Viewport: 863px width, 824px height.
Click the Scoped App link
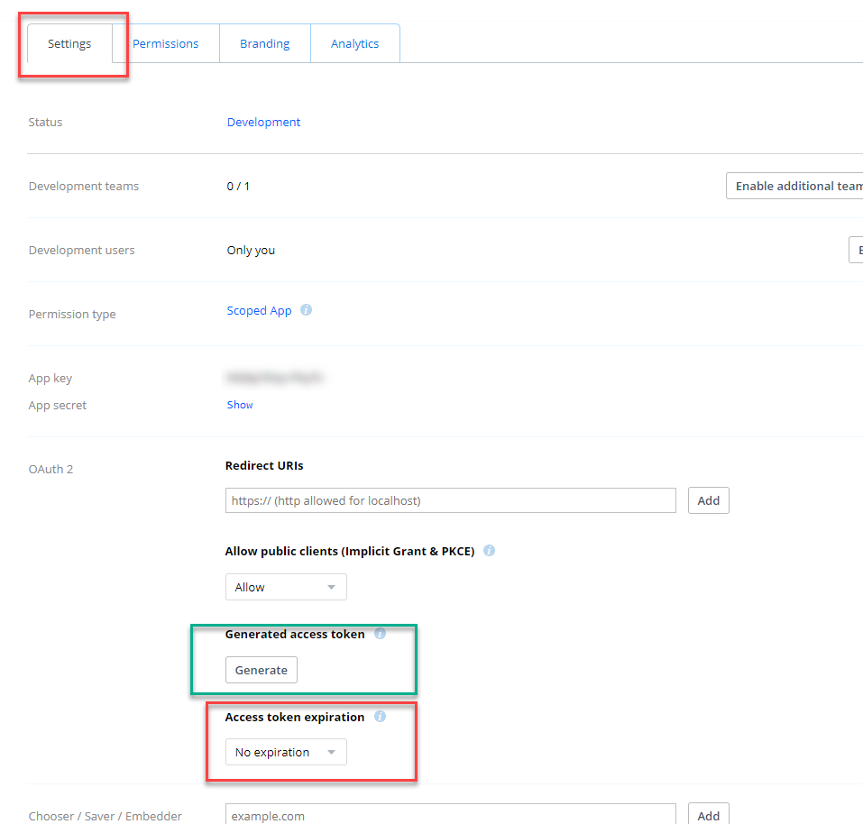tap(259, 310)
